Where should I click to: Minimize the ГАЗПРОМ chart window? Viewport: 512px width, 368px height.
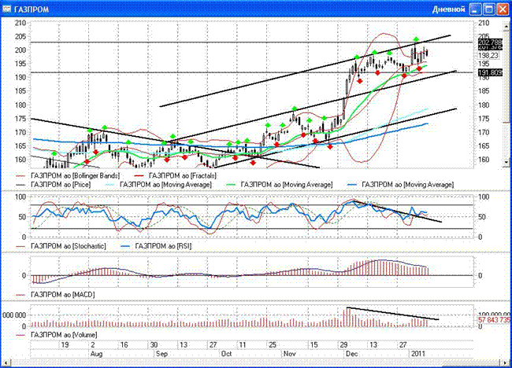tap(475, 9)
